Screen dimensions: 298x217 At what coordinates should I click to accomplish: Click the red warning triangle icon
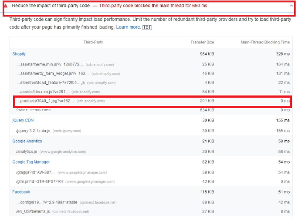(5, 7)
